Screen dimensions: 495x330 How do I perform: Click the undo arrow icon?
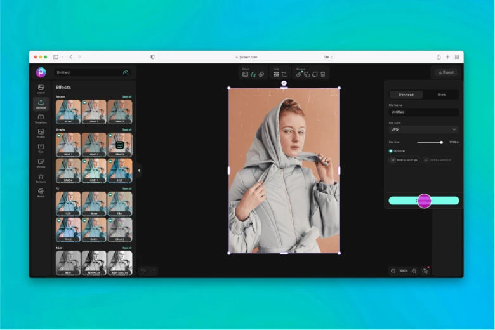[143, 271]
